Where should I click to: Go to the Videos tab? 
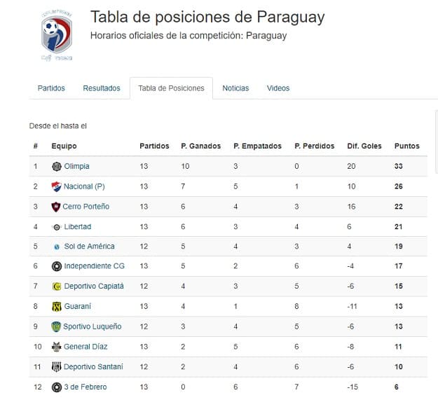tap(278, 88)
